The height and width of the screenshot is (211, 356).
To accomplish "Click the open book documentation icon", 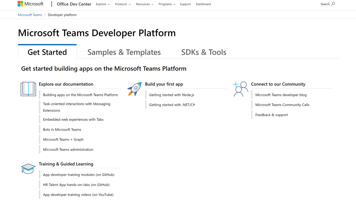I will pyautogui.click(x=28, y=89).
